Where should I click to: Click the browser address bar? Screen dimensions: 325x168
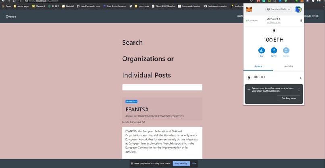(137, 1)
